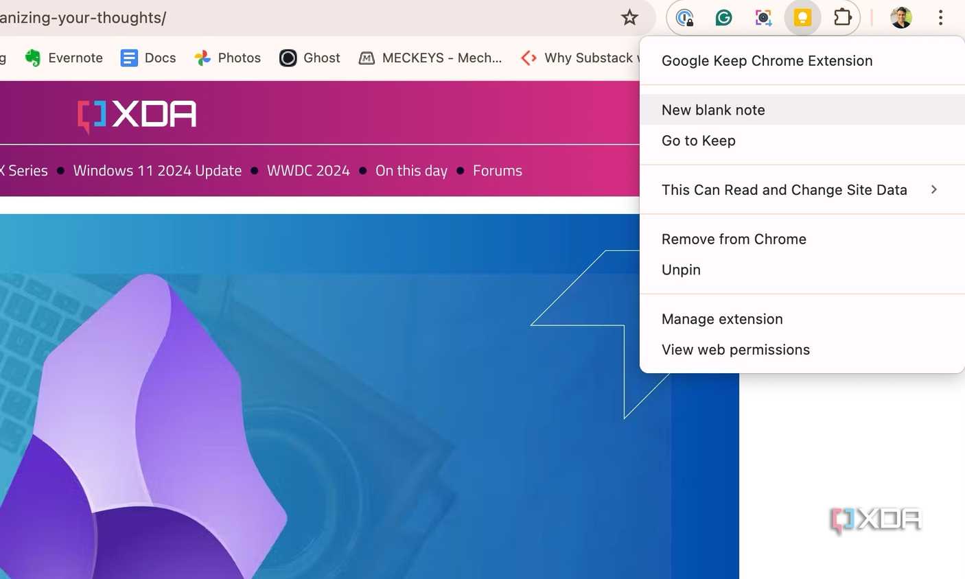Select Go to Keep menu item

coord(802,141)
